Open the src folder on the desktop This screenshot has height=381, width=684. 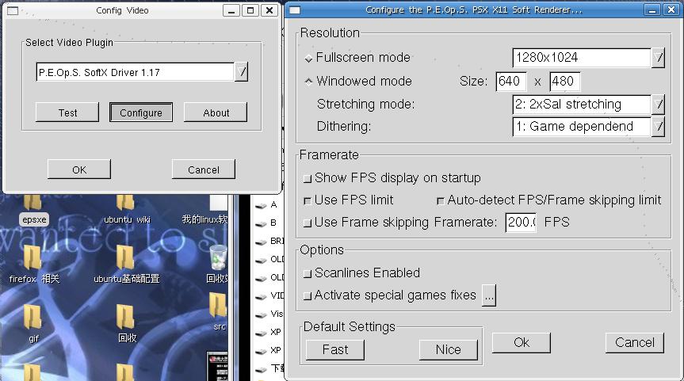point(218,311)
